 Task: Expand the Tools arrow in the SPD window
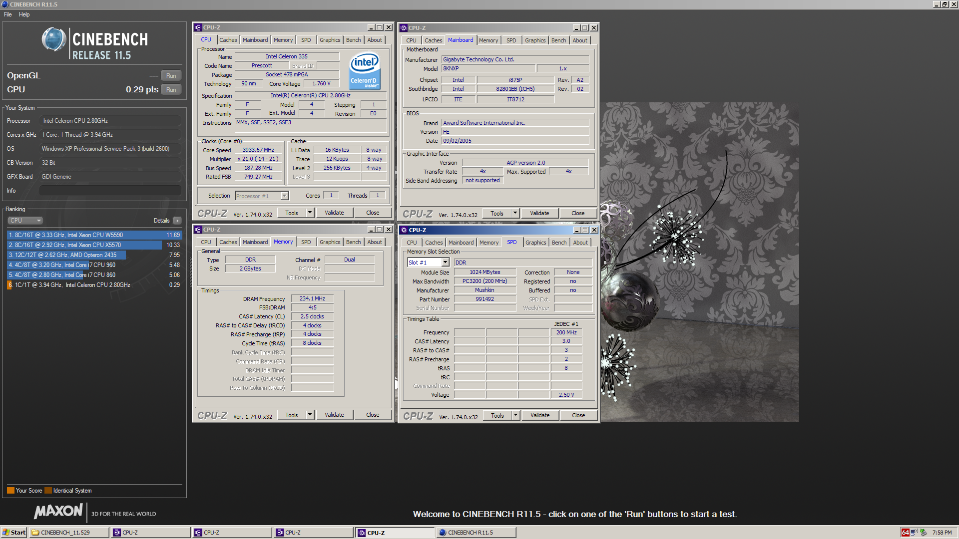point(515,415)
